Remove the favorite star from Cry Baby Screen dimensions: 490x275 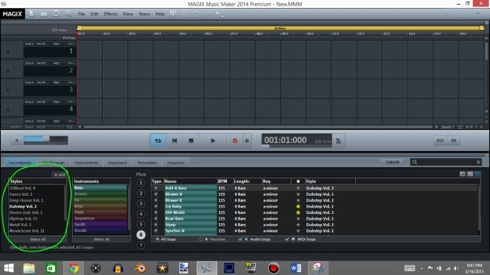pyautogui.click(x=298, y=206)
